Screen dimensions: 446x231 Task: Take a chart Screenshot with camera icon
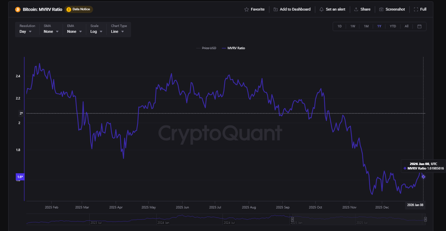tap(381, 10)
